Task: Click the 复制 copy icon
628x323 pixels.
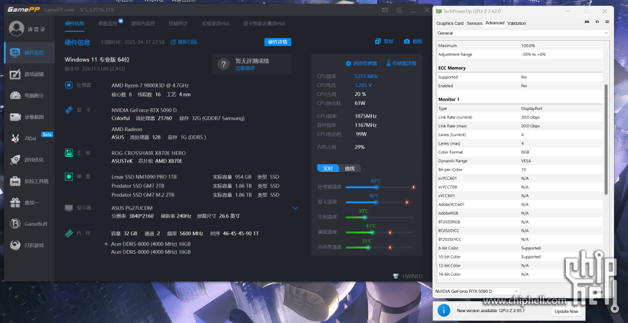Action: 377,42
